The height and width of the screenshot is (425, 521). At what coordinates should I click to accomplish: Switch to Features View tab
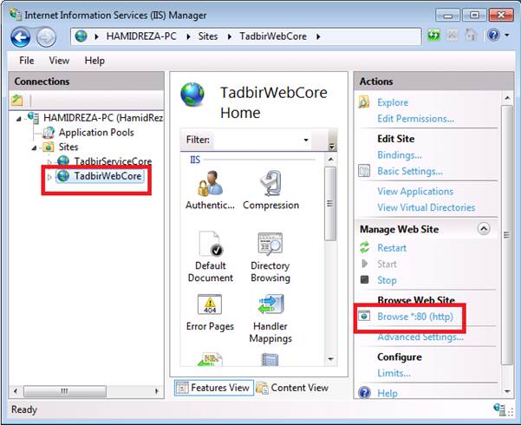coord(213,388)
